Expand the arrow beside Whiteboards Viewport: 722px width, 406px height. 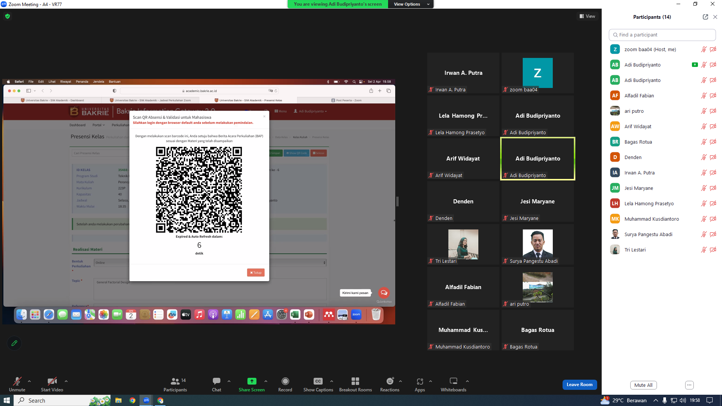(x=467, y=381)
